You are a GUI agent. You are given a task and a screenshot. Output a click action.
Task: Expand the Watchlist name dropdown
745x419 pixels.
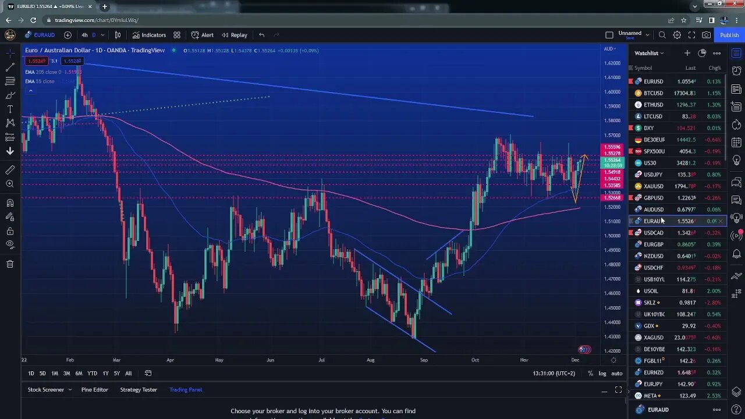[649, 53]
